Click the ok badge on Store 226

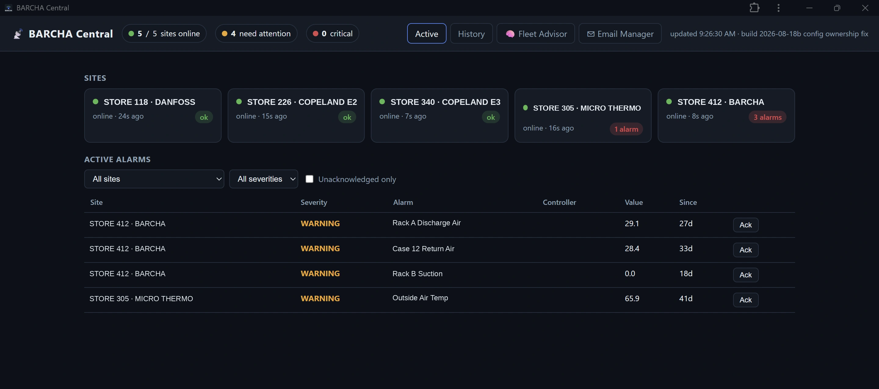click(347, 117)
